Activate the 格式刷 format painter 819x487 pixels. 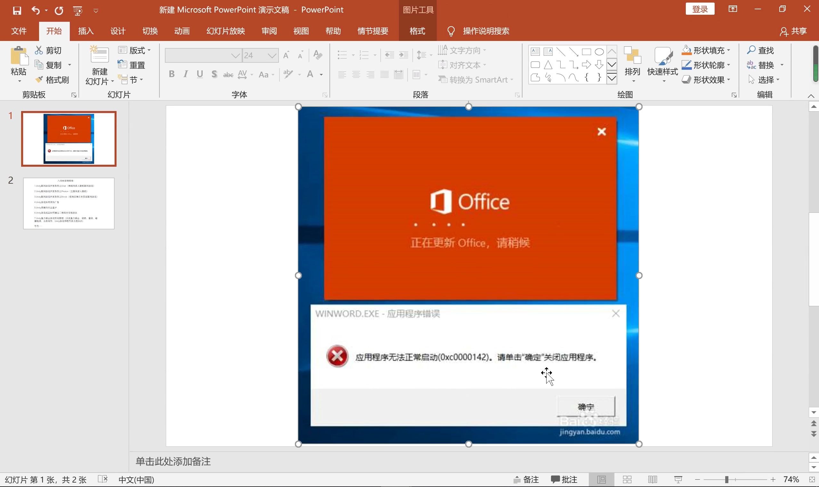pyautogui.click(x=52, y=80)
